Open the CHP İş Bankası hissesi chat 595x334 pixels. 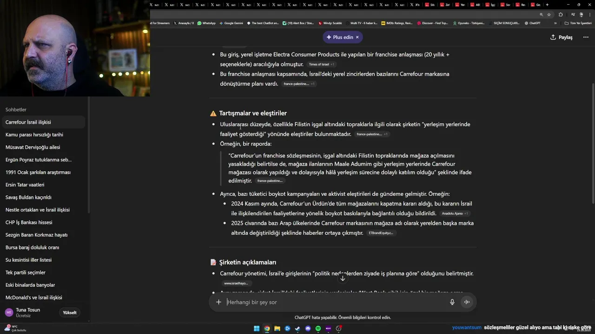coord(43,222)
